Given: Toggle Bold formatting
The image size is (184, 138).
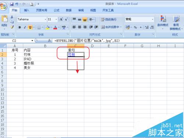Looking at the screenshot, I should click(x=20, y=27).
